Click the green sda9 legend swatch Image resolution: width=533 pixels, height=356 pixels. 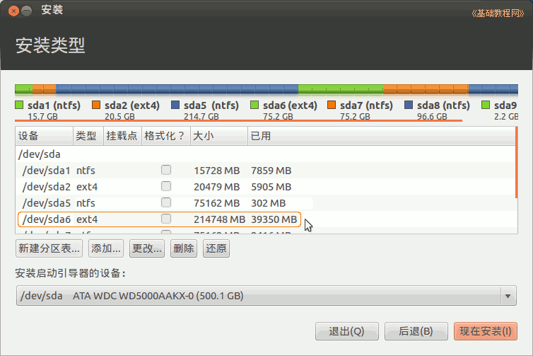click(x=486, y=105)
